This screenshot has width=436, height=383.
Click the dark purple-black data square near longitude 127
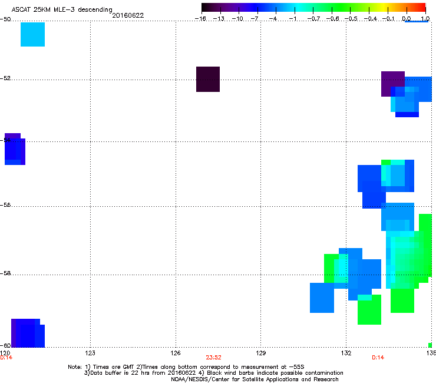pos(208,80)
